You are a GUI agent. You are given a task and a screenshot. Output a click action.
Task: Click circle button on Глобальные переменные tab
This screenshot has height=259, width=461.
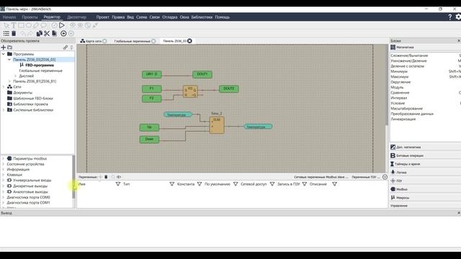(153, 41)
